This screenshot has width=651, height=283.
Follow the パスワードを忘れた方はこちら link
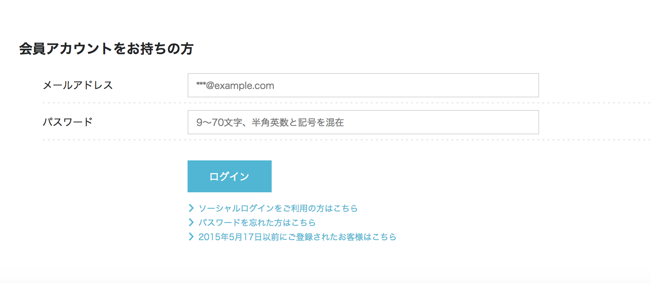257,223
